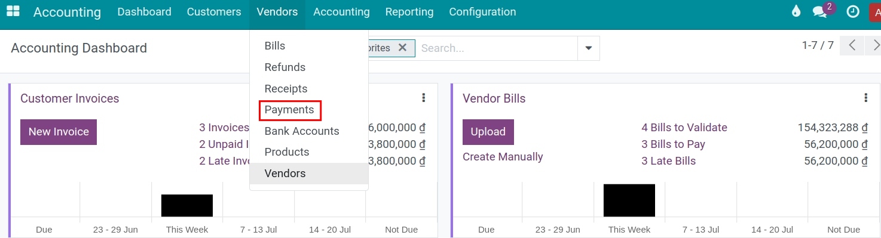The width and height of the screenshot is (881, 238).
Task: Open the Dashboard menu
Action: pyautogui.click(x=144, y=12)
